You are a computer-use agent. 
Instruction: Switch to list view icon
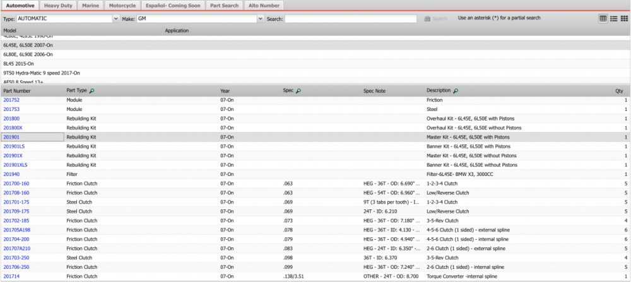(613, 19)
